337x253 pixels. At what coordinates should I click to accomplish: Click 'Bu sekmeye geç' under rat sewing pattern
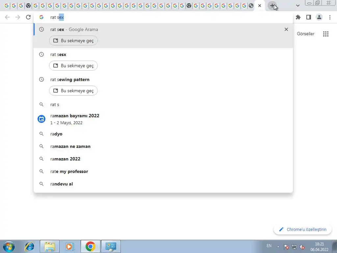coord(73,91)
